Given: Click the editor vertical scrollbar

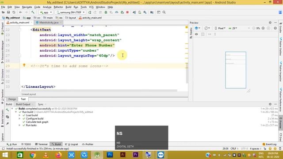Looking at the screenshot, I should click(187, 73).
